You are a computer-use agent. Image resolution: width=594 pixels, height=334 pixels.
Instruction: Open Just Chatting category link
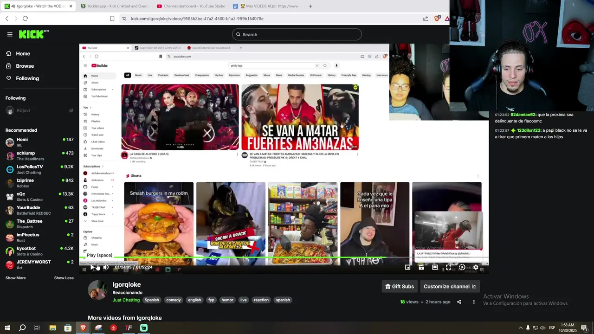[x=126, y=300]
